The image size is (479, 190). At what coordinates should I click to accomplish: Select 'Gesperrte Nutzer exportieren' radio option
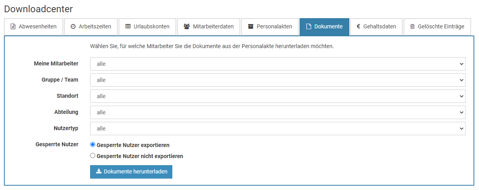click(x=93, y=145)
